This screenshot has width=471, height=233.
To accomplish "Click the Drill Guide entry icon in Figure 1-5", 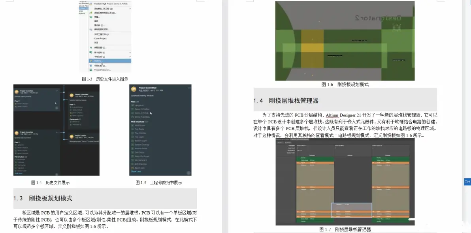I will [132, 152].
